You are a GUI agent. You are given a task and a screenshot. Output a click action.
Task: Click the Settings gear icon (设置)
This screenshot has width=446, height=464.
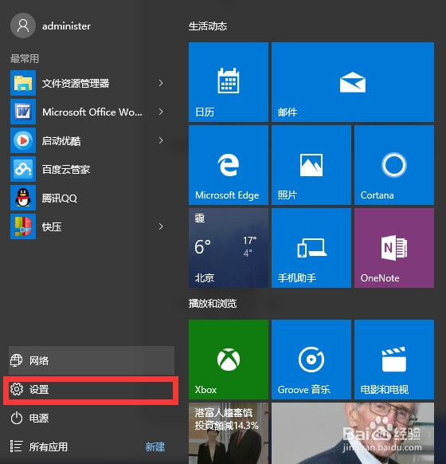click(17, 389)
